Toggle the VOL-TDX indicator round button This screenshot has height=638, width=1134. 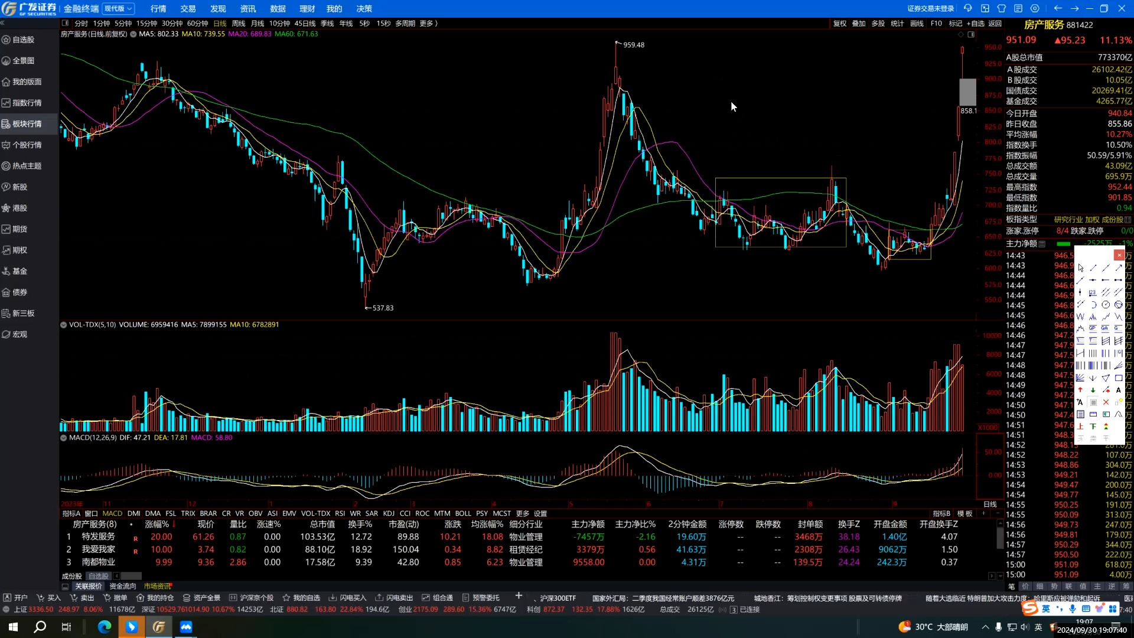pos(63,325)
